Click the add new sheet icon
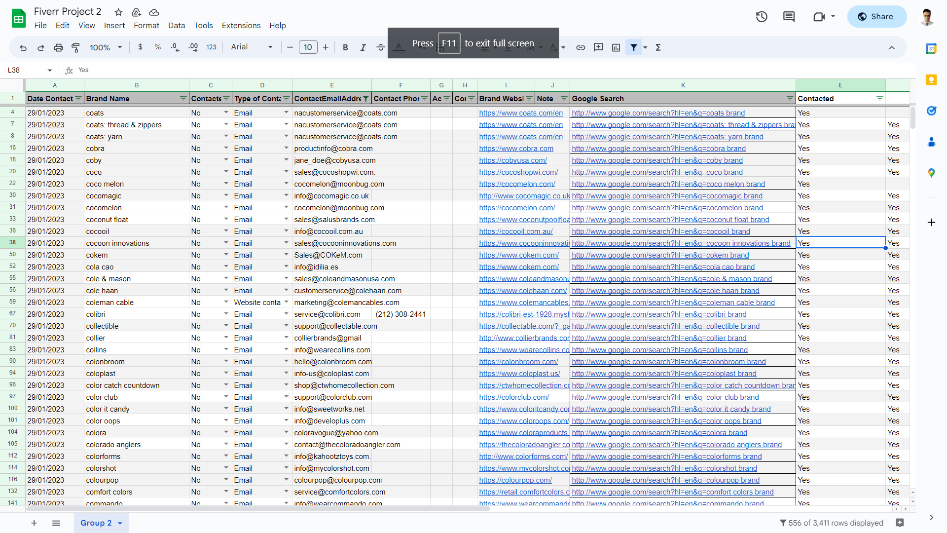 33,523
